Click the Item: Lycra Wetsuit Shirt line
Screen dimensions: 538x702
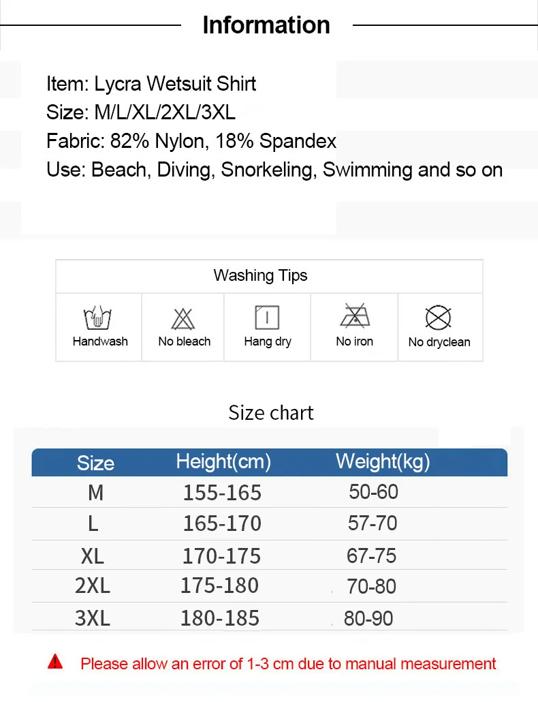point(151,84)
